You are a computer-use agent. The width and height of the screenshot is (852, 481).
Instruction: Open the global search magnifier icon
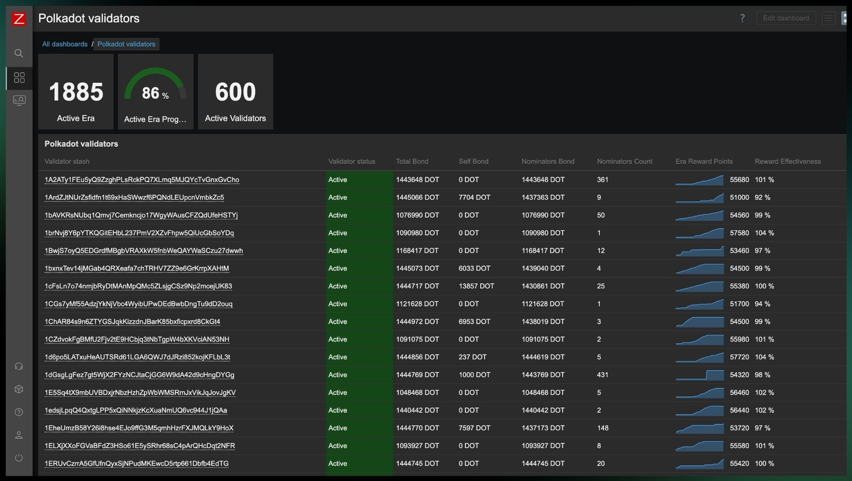[x=19, y=53]
